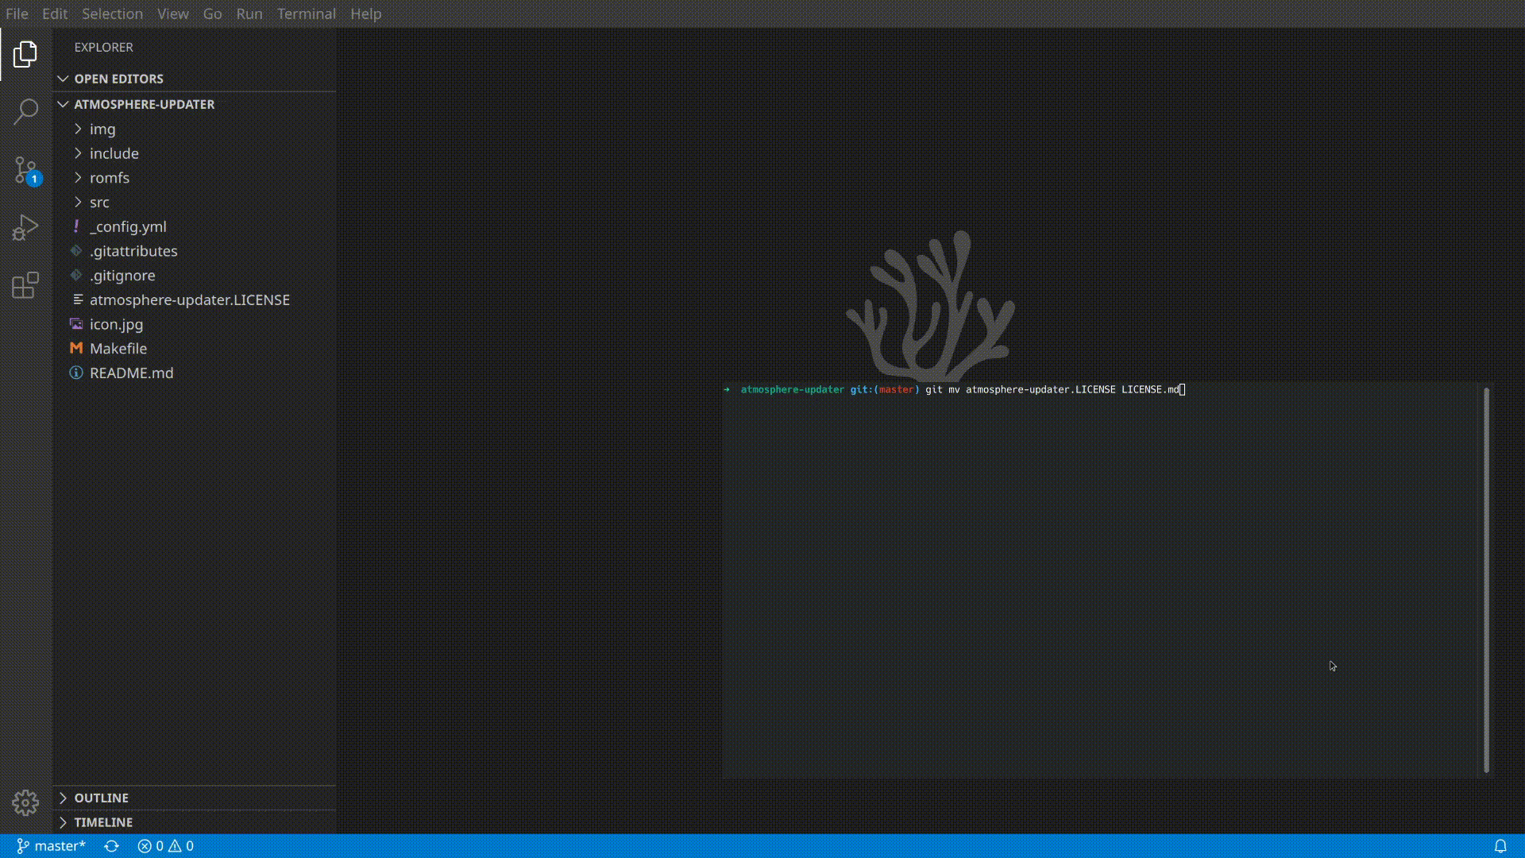Expand the img folder
Image resolution: width=1525 pixels, height=858 pixels.
tap(195, 129)
